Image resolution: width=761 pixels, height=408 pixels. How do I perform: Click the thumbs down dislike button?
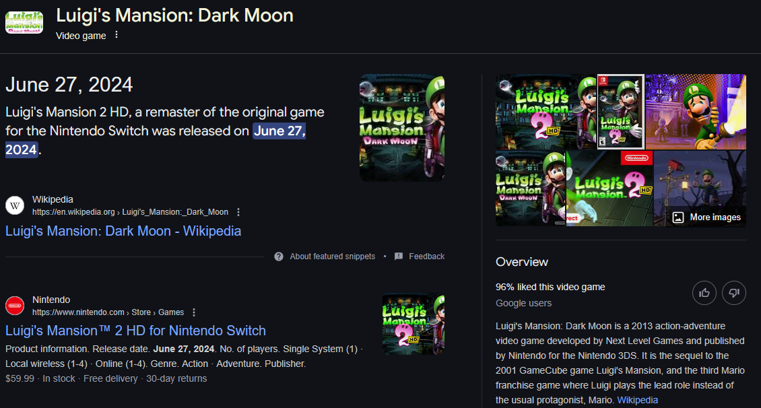tap(734, 292)
